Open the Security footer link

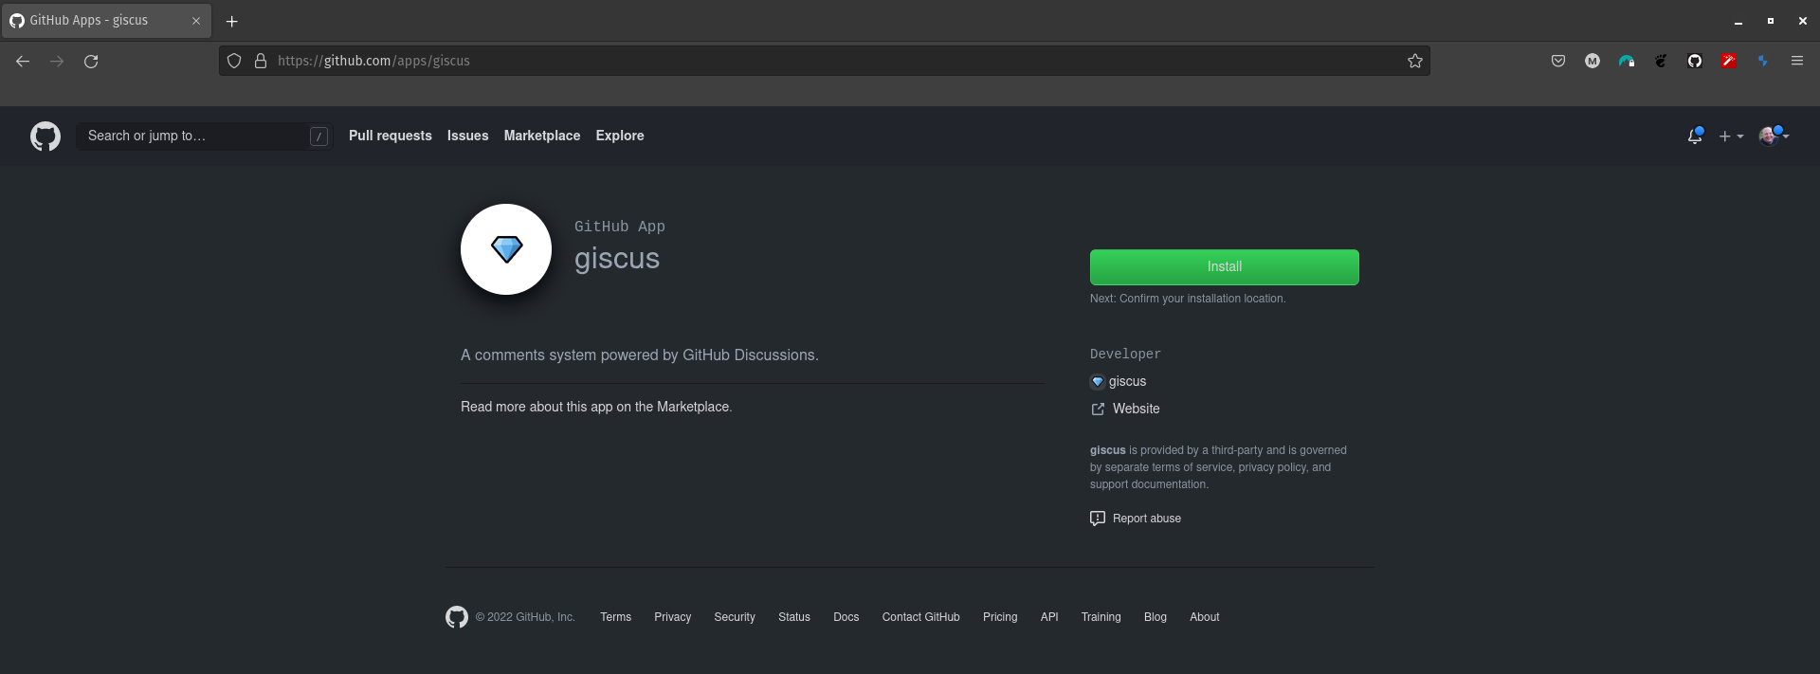(x=735, y=617)
